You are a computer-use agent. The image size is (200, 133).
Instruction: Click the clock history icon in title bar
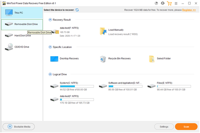pos(156,3)
